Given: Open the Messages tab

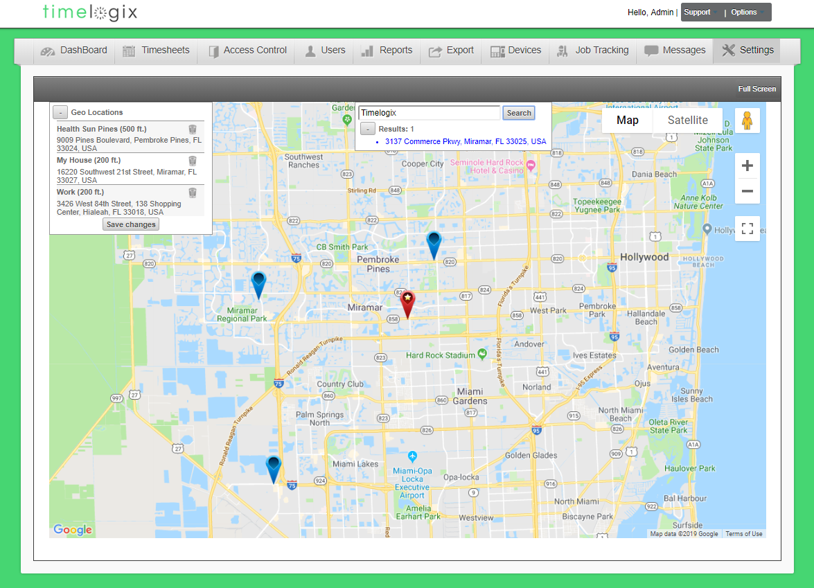Looking at the screenshot, I should click(675, 51).
